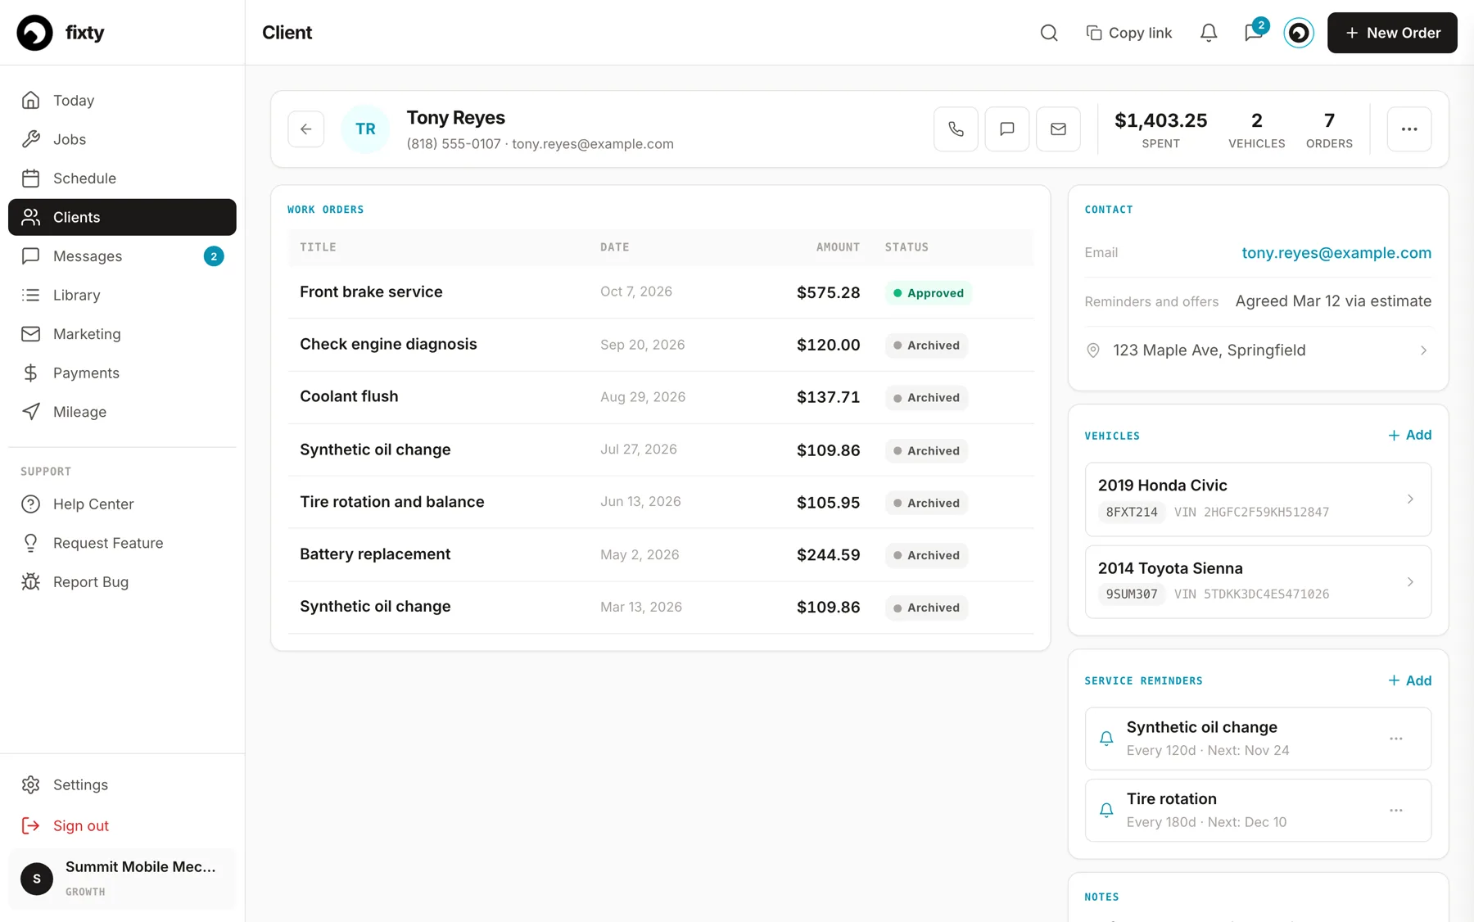Viewport: 1474px width, 922px height.
Task: Expand the 123 Maple Ave address row
Action: [1258, 350]
